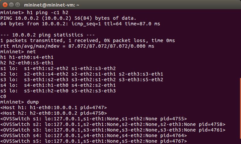Click the 'net' command line
Screen dimensions: 241x144
[x=18, y=52]
